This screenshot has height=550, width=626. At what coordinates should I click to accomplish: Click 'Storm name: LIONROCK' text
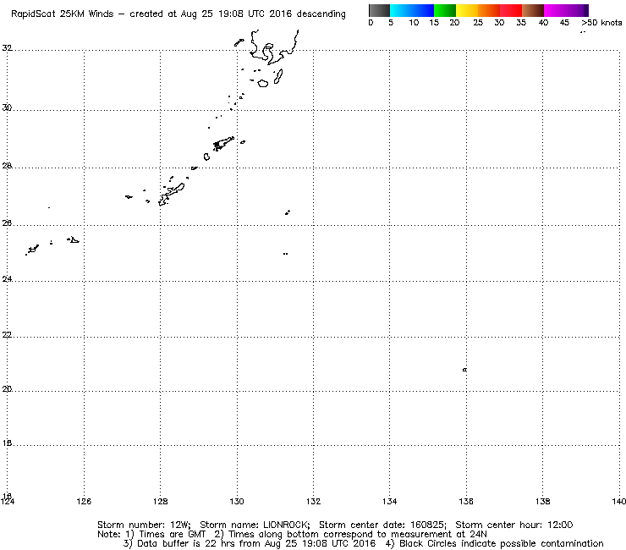coord(255,525)
